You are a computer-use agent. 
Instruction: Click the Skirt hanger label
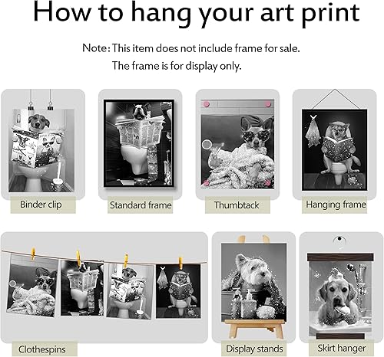pyautogui.click(x=342, y=348)
